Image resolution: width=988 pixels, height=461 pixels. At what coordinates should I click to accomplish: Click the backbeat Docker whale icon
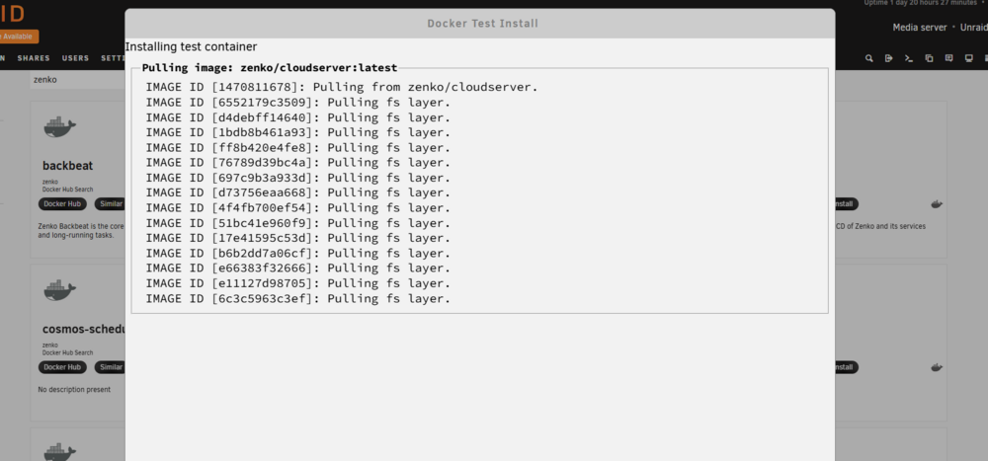click(x=60, y=127)
